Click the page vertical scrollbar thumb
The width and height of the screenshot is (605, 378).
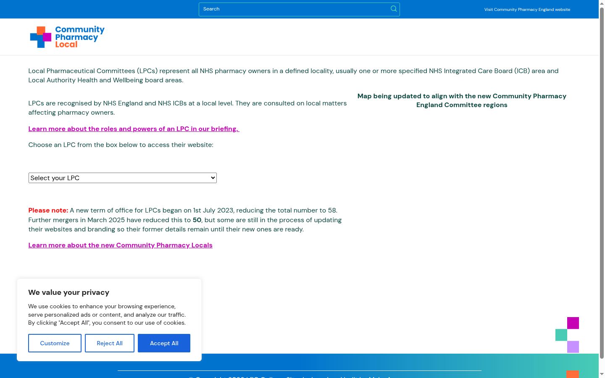coord(602,183)
